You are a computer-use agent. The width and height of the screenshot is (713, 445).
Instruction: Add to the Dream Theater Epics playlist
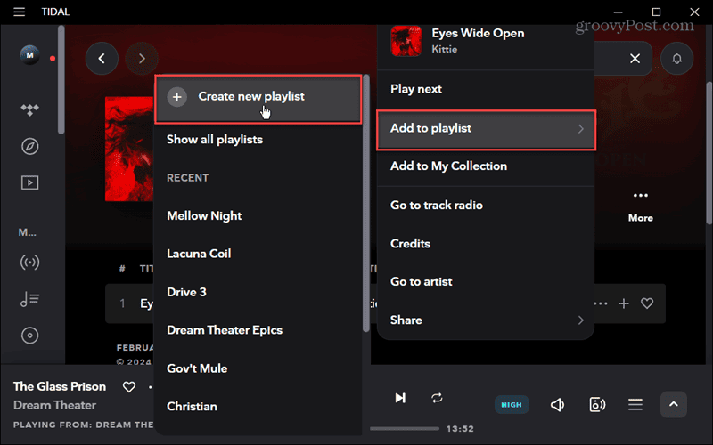tap(225, 330)
